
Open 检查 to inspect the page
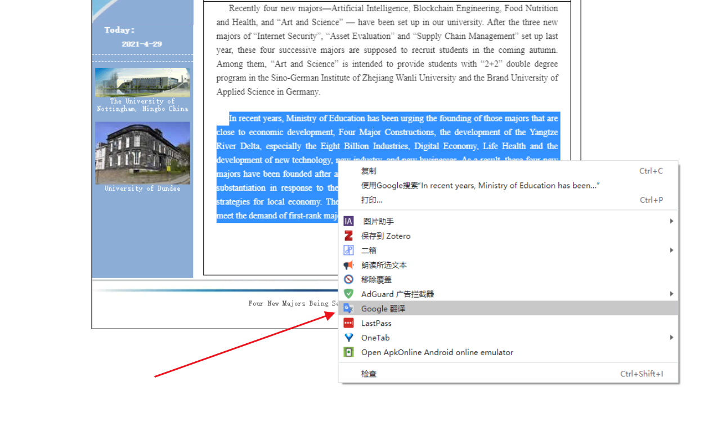[369, 374]
